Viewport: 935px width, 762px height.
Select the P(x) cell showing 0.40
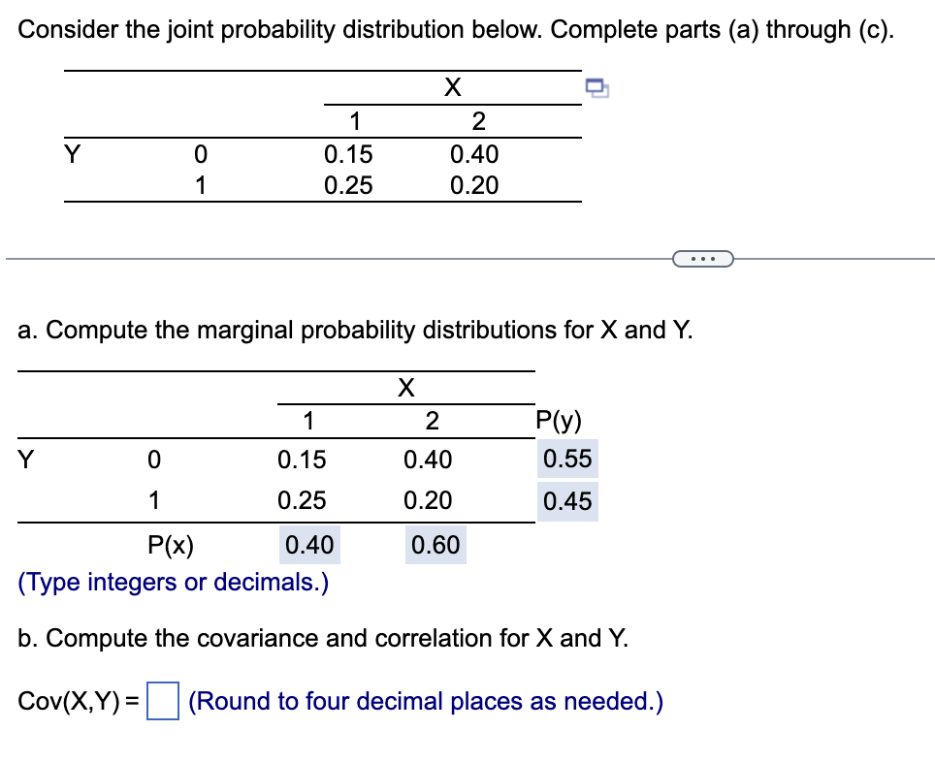(309, 545)
